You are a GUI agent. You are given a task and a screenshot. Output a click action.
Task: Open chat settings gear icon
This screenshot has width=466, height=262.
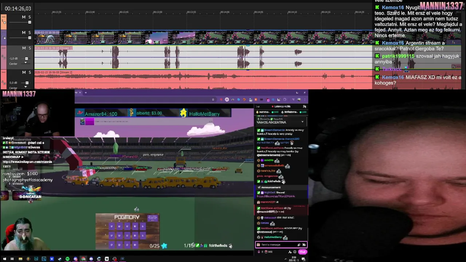click(295, 252)
